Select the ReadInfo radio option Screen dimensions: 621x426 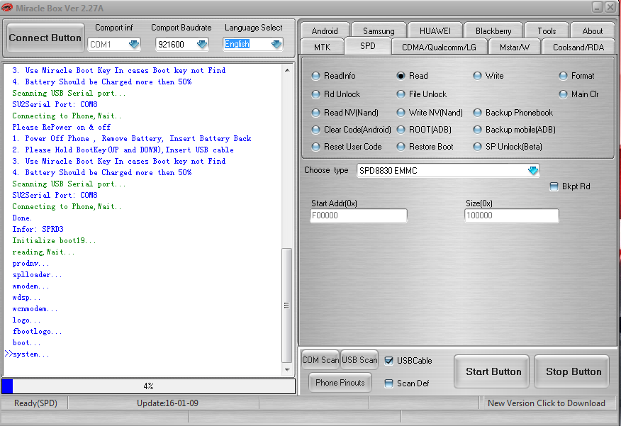(315, 76)
